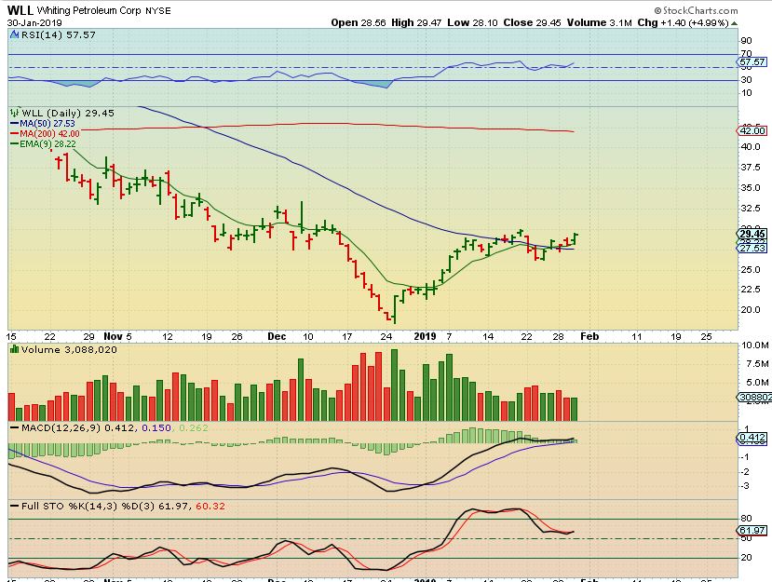
Task: Click the RSI legend line icon
Action: (14, 34)
